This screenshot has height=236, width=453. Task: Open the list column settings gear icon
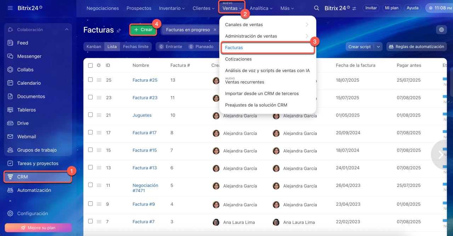[99, 65]
